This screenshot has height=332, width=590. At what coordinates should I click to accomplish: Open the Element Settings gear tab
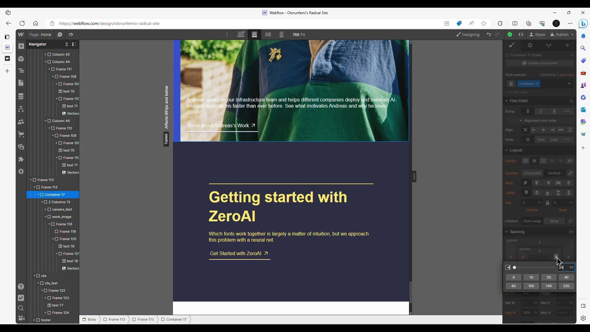click(530, 45)
